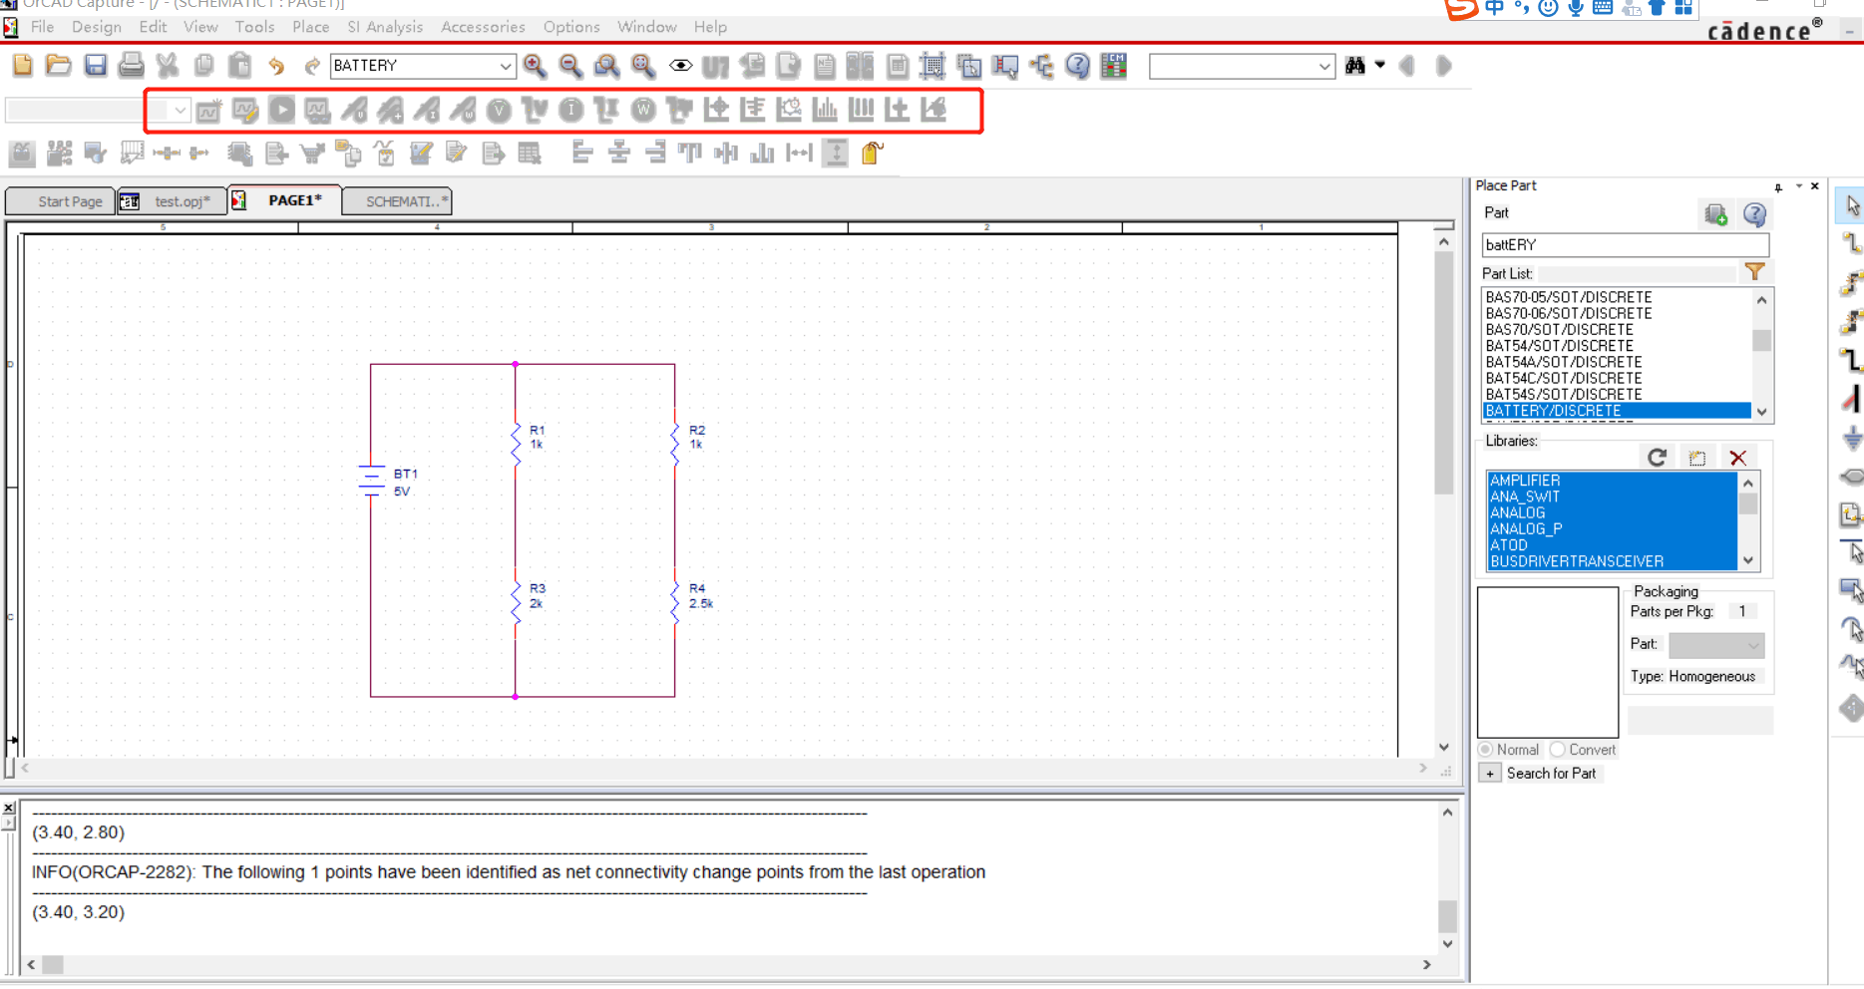Click the New Simulation Profile icon
Screen dimensions: 1864x989
[208, 110]
